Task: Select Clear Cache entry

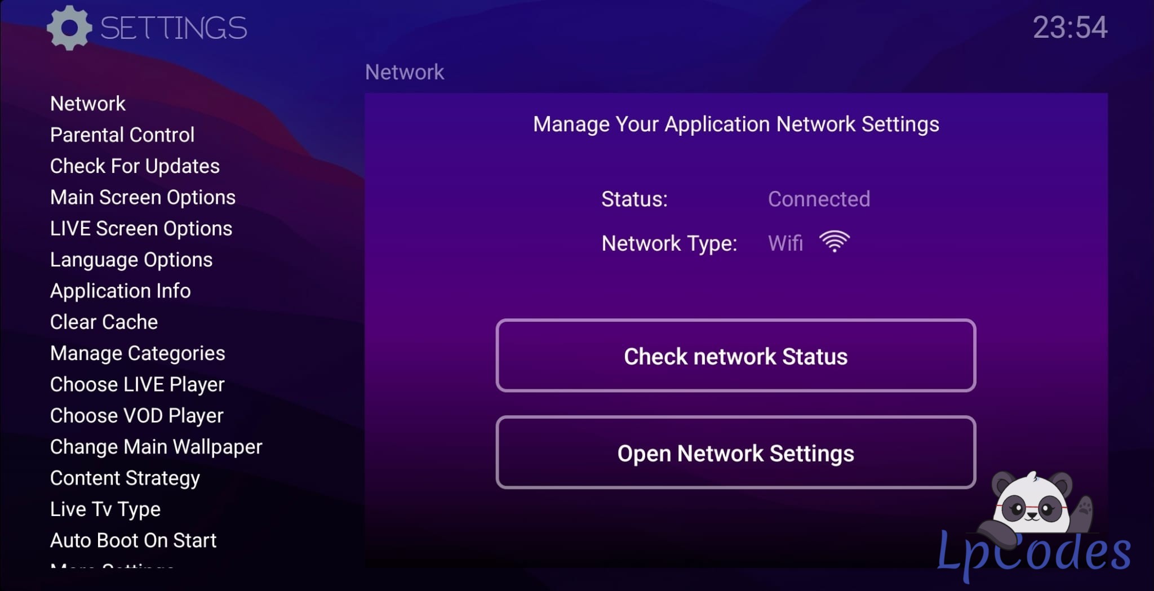Action: (104, 322)
